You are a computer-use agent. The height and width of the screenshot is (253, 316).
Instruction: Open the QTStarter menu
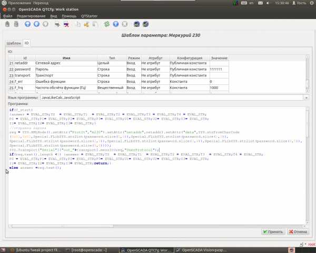[88, 16]
